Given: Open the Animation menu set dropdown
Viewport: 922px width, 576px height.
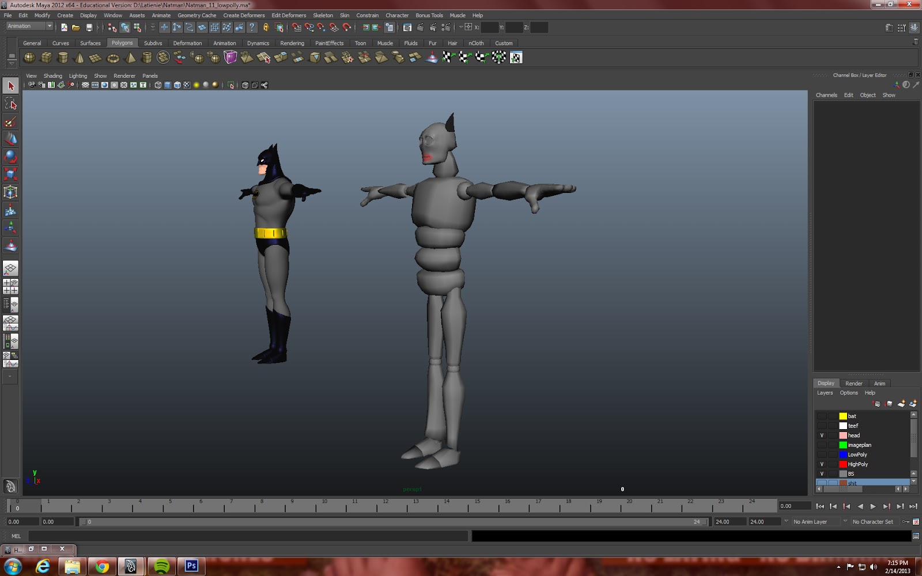Looking at the screenshot, I should tap(29, 26).
